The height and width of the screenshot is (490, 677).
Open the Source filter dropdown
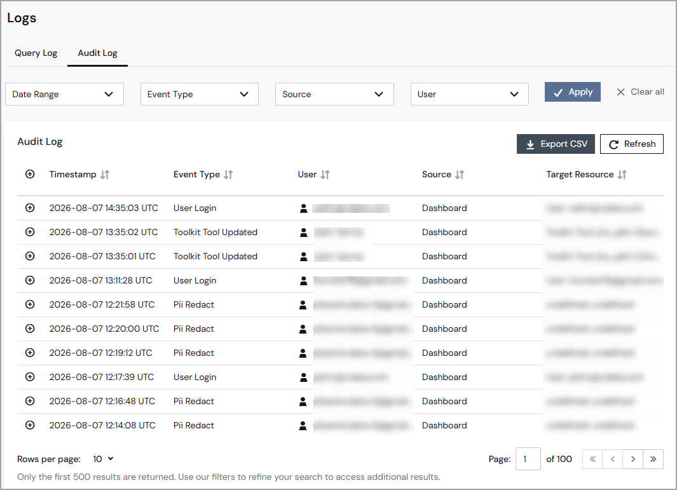pyautogui.click(x=334, y=94)
